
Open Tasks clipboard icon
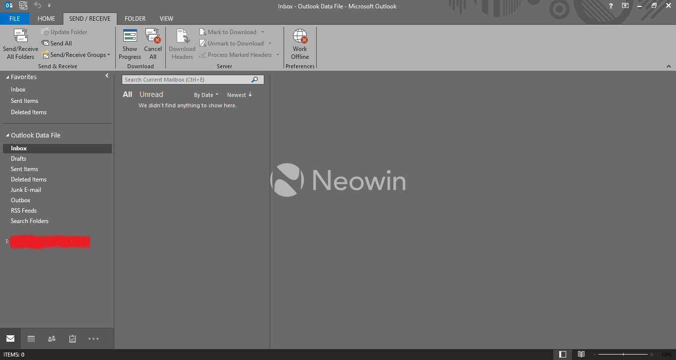72,339
